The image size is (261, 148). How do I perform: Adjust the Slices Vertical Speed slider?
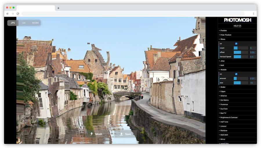[241, 57]
